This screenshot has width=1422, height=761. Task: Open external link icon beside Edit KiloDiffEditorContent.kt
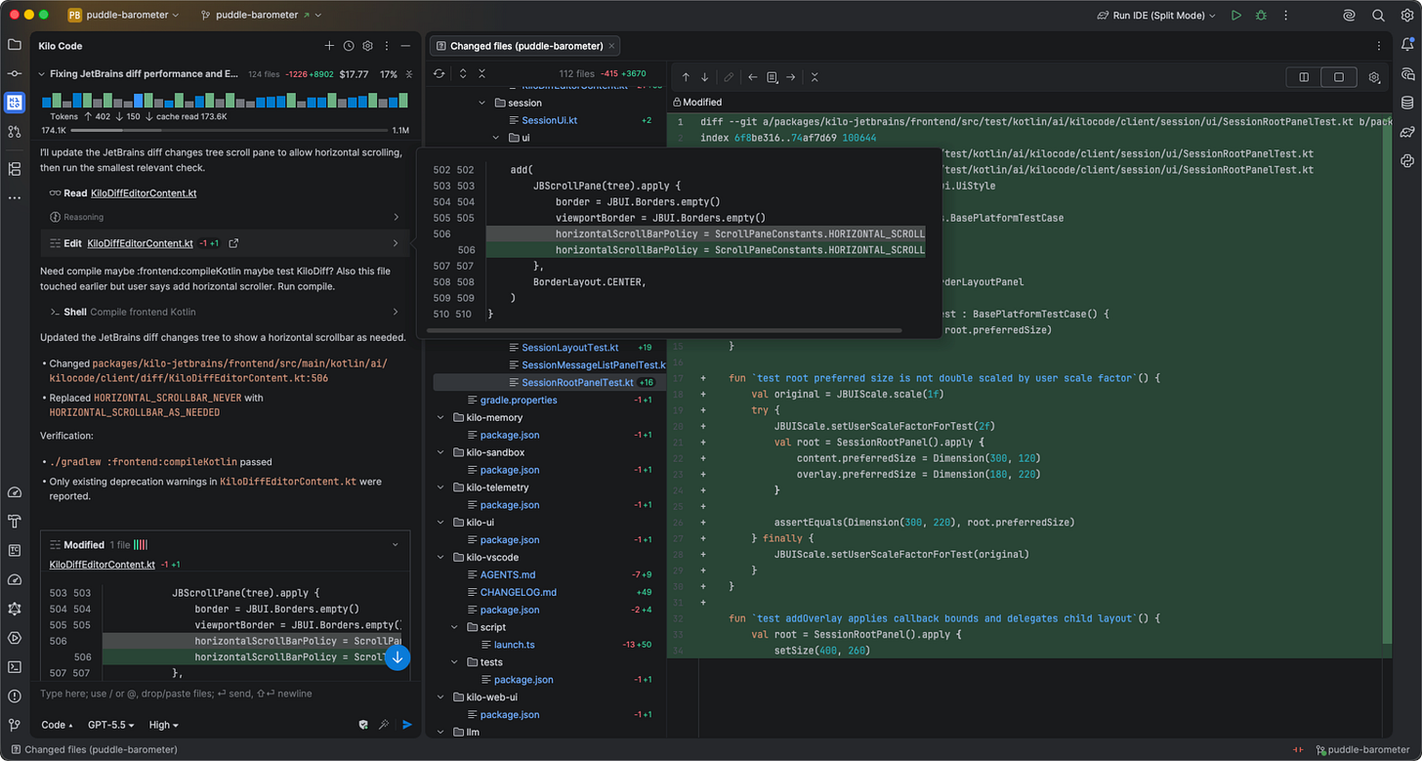tap(233, 243)
